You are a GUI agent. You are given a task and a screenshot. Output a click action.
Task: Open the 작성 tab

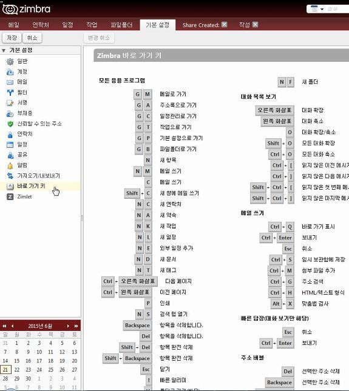(245, 25)
